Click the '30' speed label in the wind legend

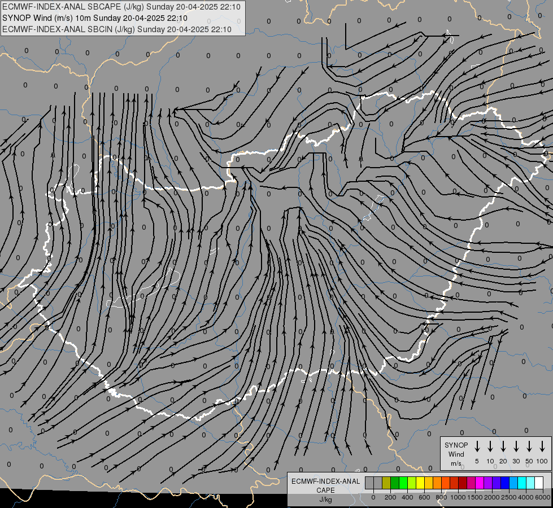(516, 461)
